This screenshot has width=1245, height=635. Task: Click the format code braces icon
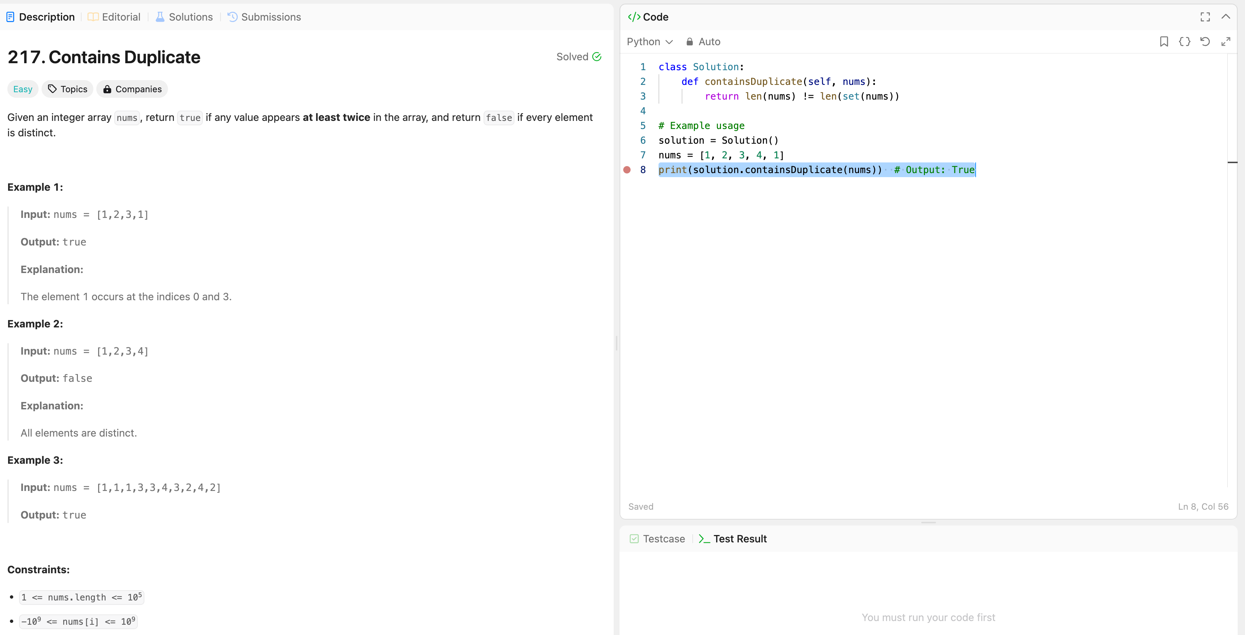click(x=1184, y=42)
